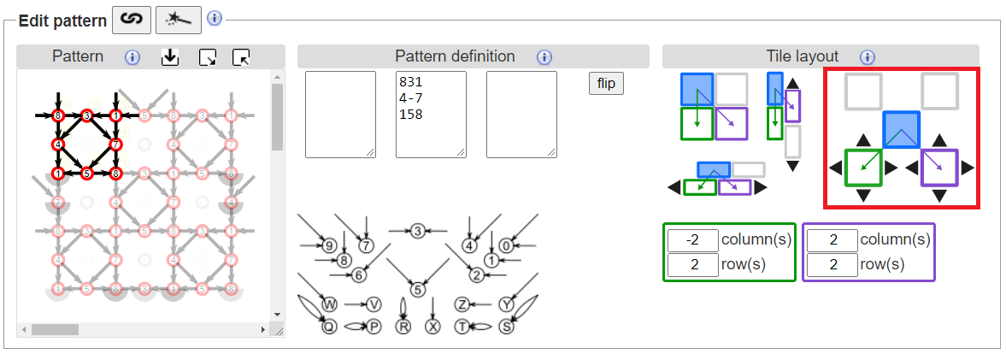The width and height of the screenshot is (1006, 354).
Task: Open the Tile layout info icon
Action: tap(867, 57)
